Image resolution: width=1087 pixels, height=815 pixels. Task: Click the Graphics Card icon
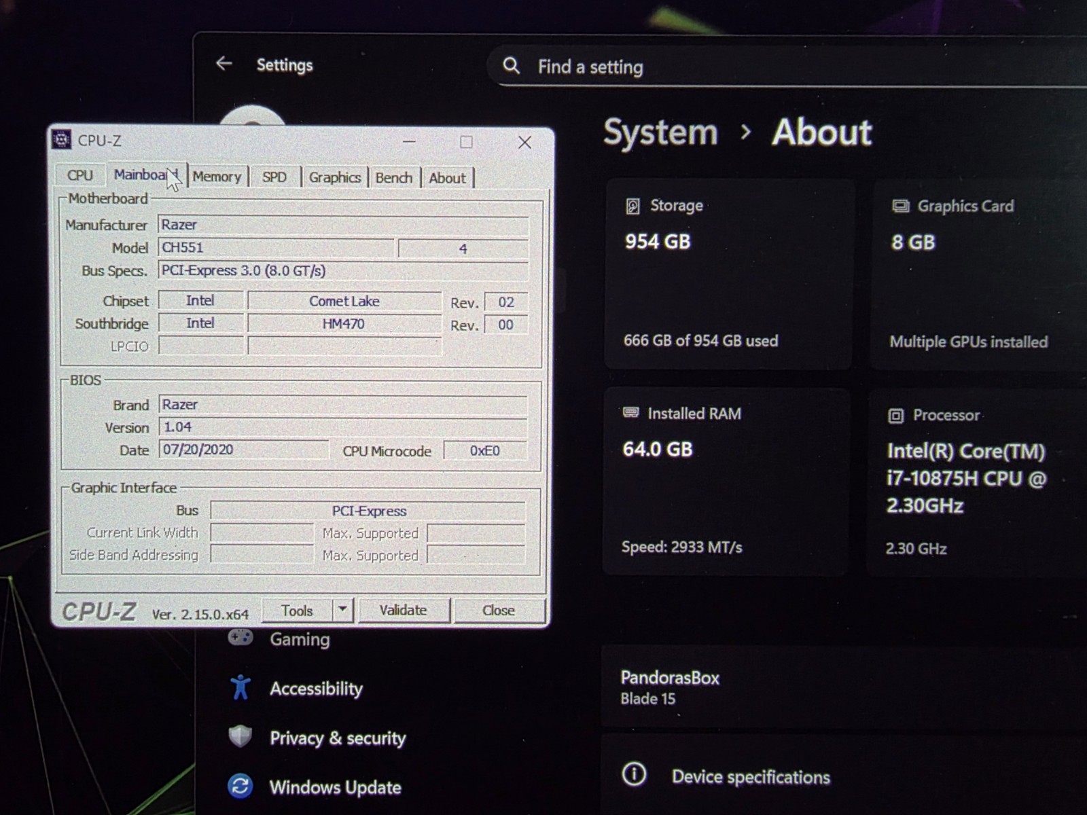900,206
